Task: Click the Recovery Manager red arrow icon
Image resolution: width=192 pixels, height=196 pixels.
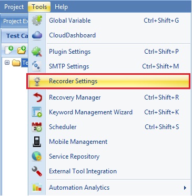Action: (x=37, y=97)
